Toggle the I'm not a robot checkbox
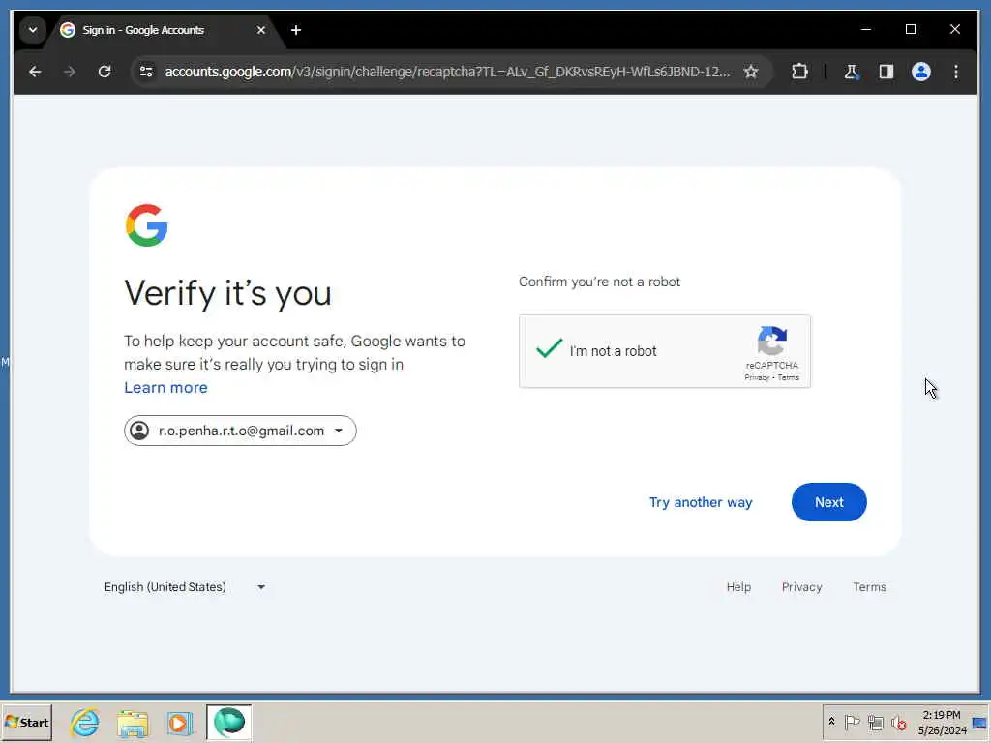The image size is (991, 743). [550, 348]
